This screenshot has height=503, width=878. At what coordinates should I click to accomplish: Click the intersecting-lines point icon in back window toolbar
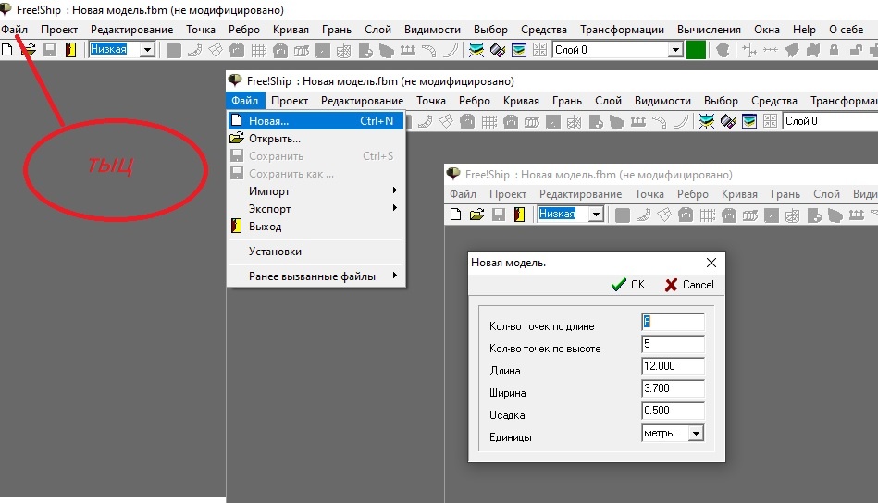click(x=748, y=50)
